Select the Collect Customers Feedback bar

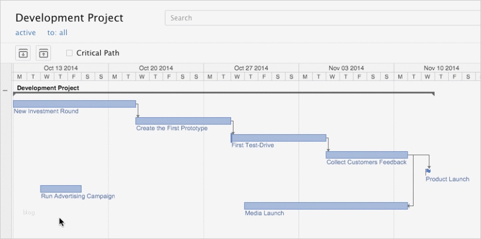(x=367, y=155)
